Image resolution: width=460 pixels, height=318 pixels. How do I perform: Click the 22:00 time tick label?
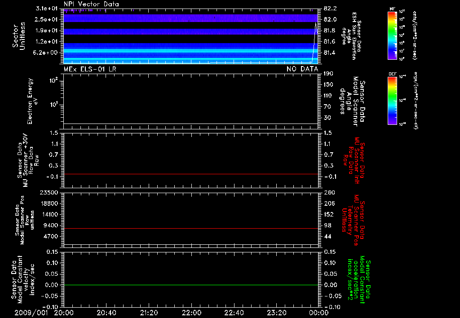191,313
